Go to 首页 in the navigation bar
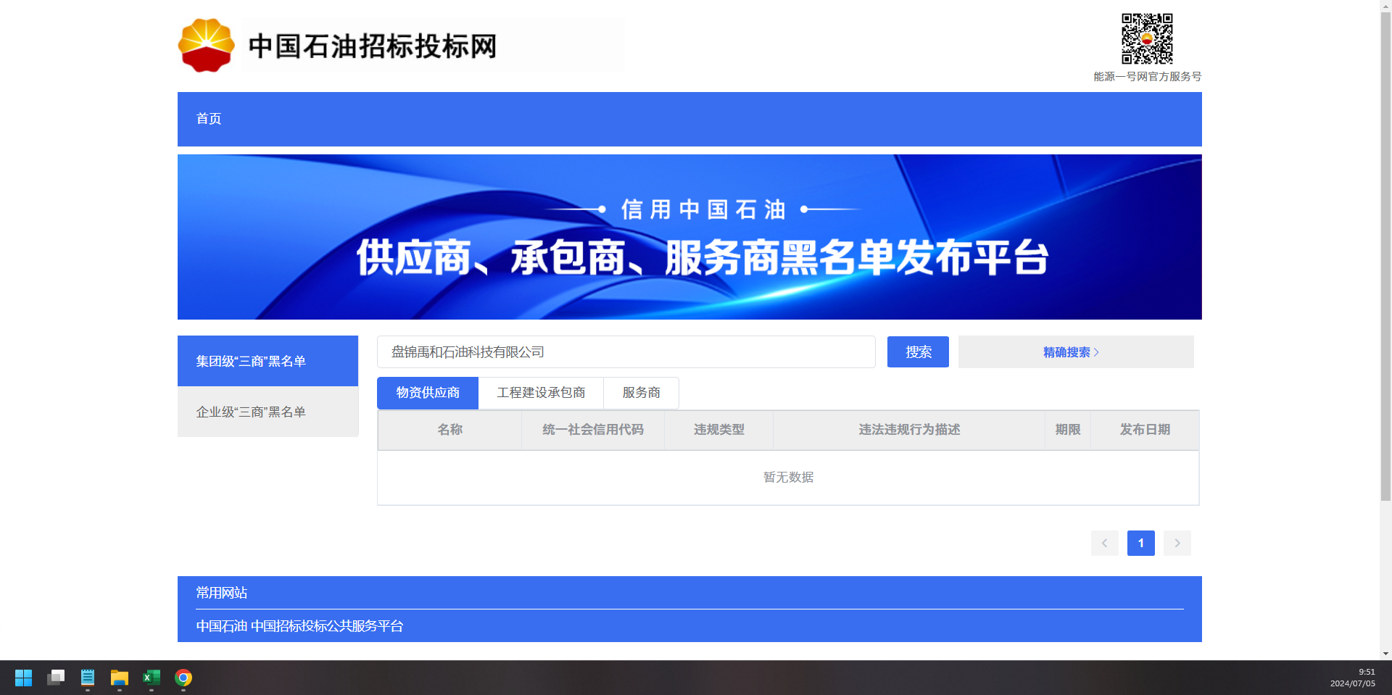 [209, 119]
